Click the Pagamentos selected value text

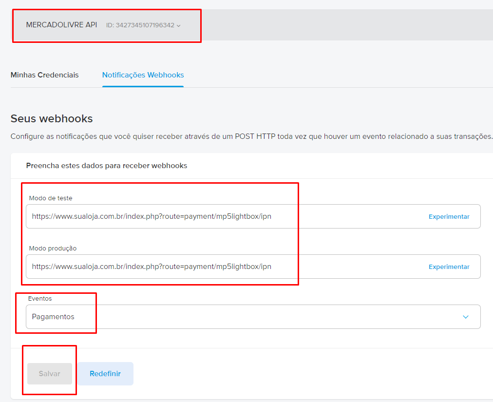pos(53,317)
